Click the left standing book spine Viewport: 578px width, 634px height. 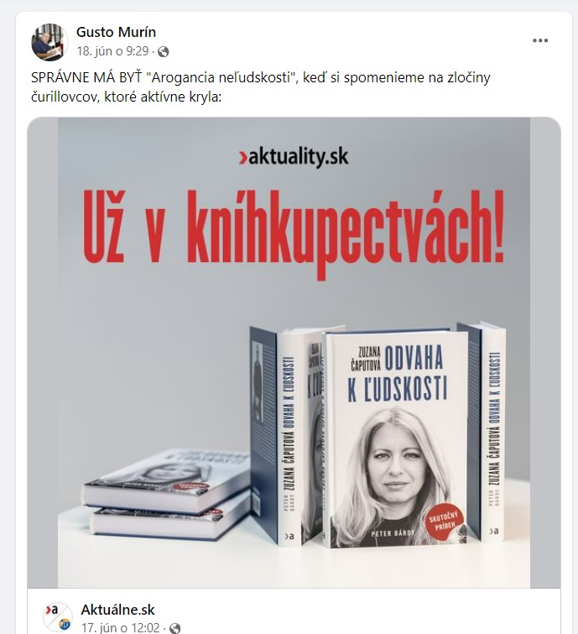point(289,438)
